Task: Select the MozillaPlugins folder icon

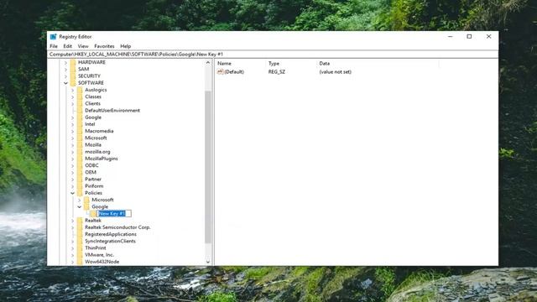Action: coord(80,159)
